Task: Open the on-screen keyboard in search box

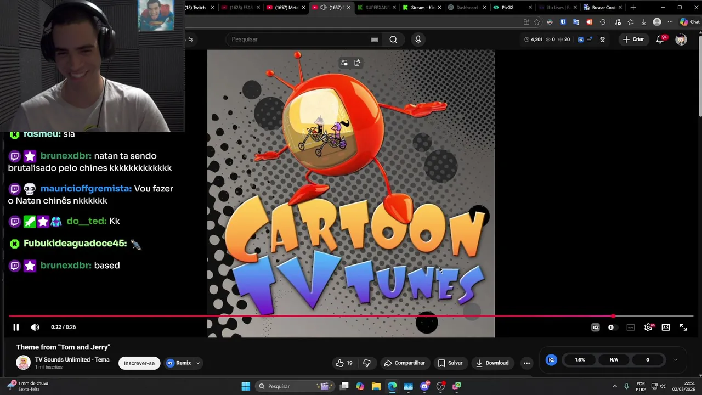Action: pyautogui.click(x=375, y=39)
